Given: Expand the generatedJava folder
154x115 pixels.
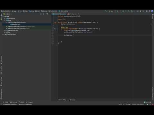Looking at the screenshot, I should click(x=5, y=31).
